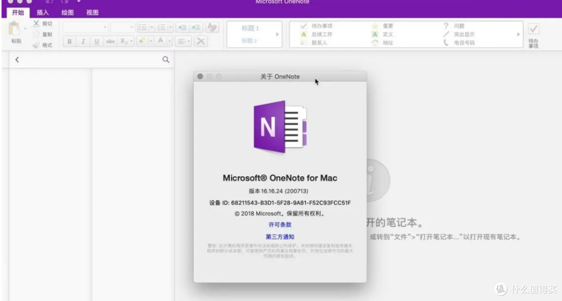Click the 关于 OneNote dialog title bar
Image resolution: width=562 pixels, height=301 pixels.
point(280,76)
